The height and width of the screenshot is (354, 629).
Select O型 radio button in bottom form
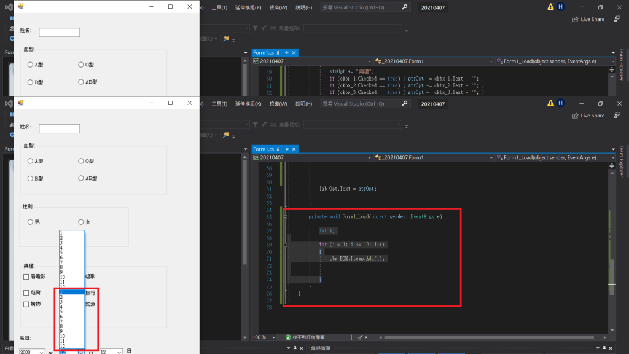click(x=81, y=161)
